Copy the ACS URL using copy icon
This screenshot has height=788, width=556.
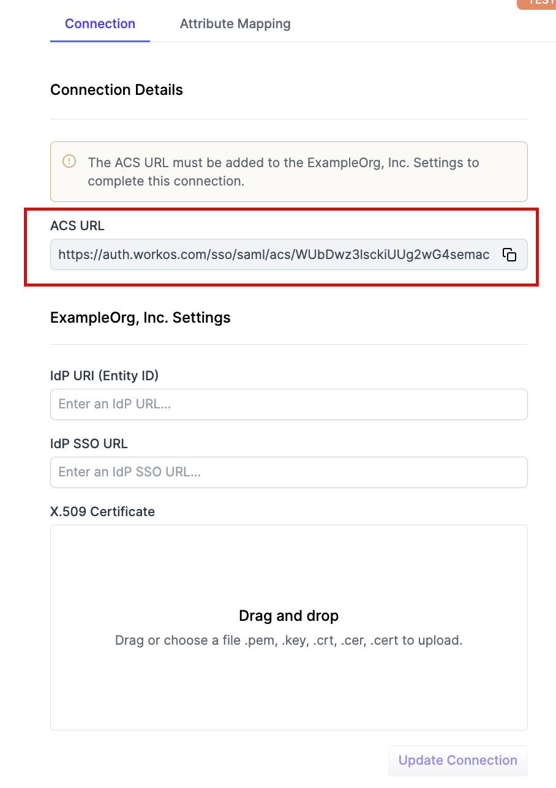(509, 255)
